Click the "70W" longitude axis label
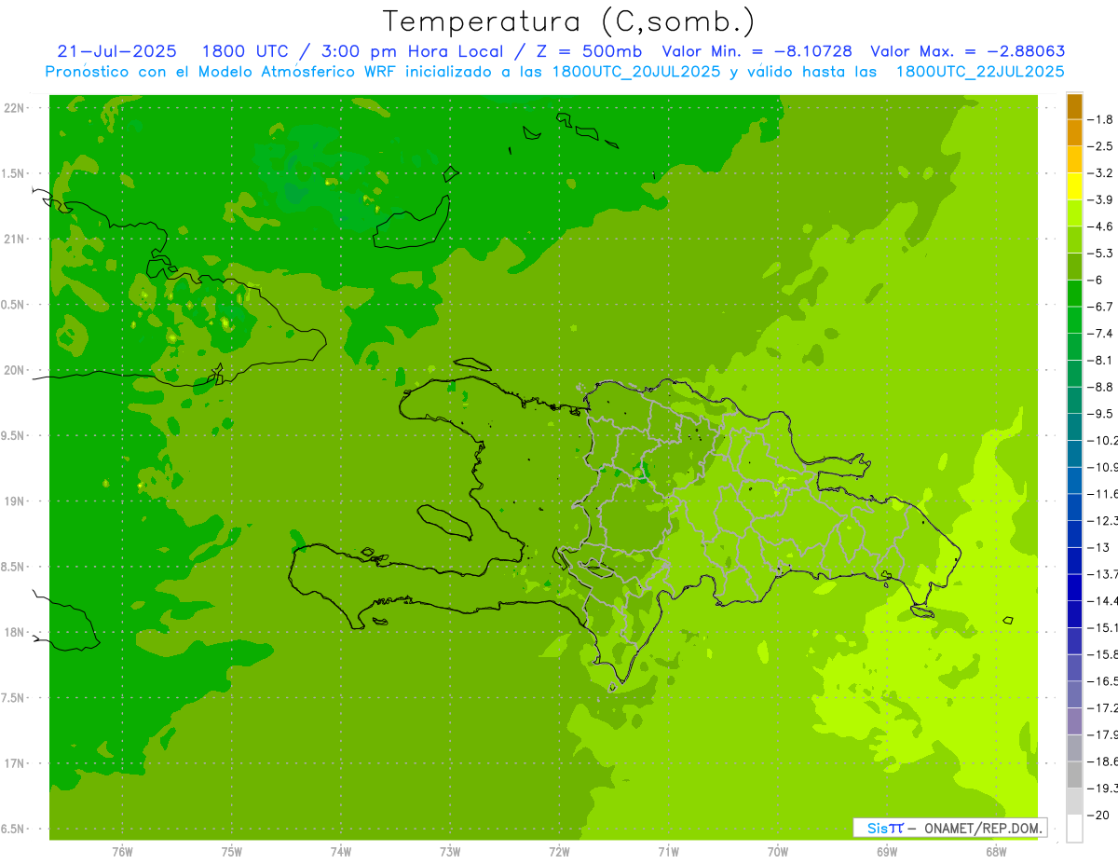This screenshot has height=864, width=1118. (x=778, y=851)
